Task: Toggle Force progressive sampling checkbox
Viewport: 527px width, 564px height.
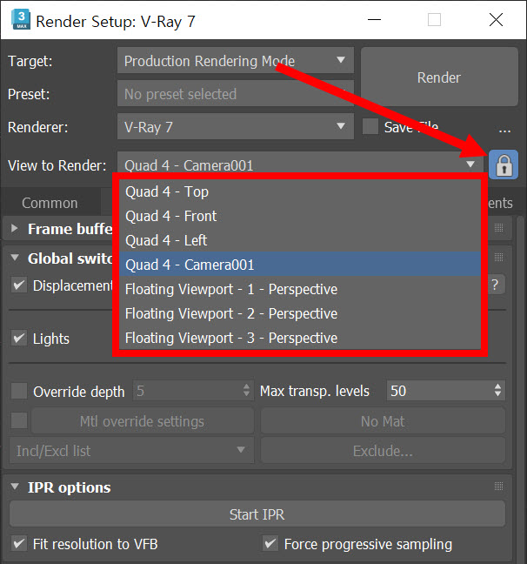Action: coord(270,543)
